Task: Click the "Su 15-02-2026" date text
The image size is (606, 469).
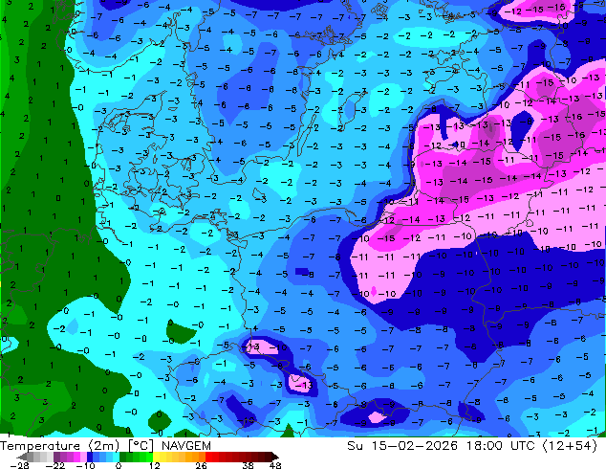Action: pos(402,446)
